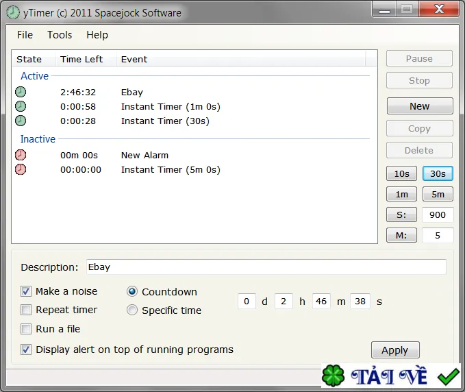
Task: Start a 30s instant timer
Action: click(x=438, y=173)
